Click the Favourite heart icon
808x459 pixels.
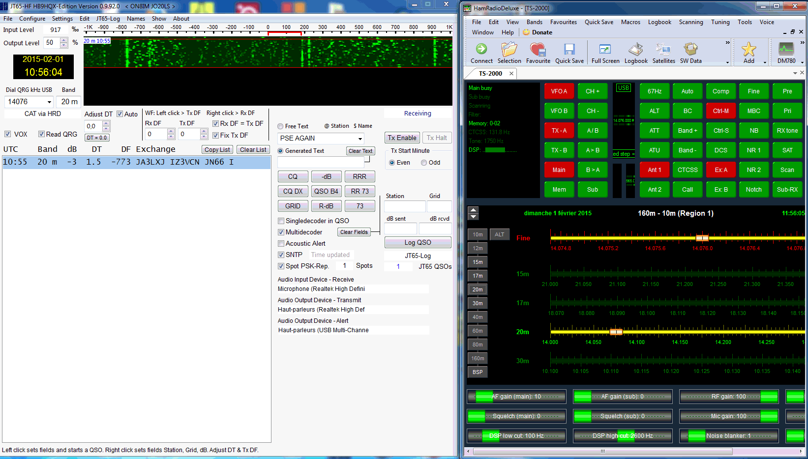point(538,53)
